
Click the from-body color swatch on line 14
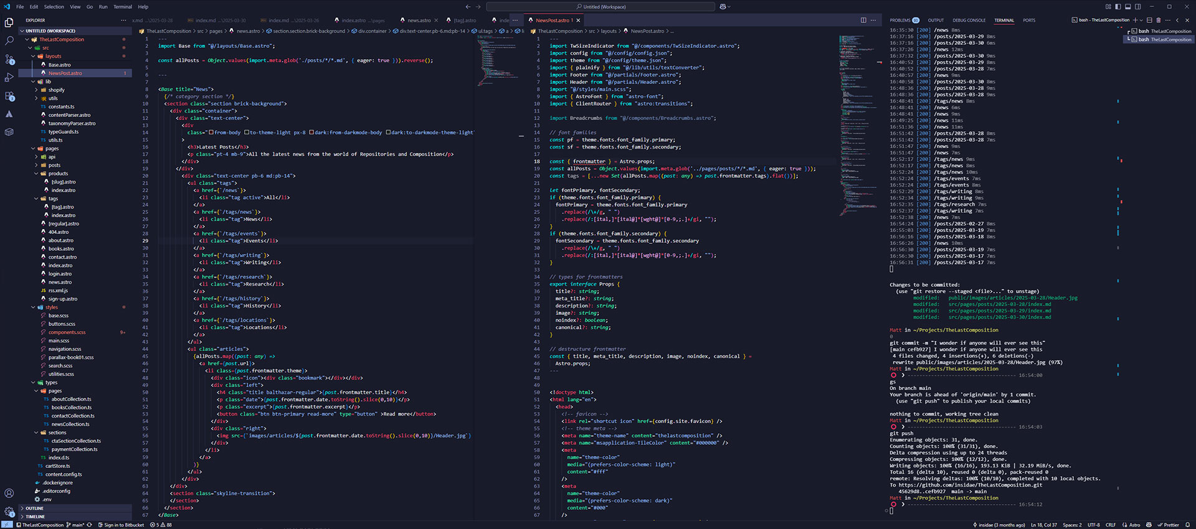tap(211, 133)
